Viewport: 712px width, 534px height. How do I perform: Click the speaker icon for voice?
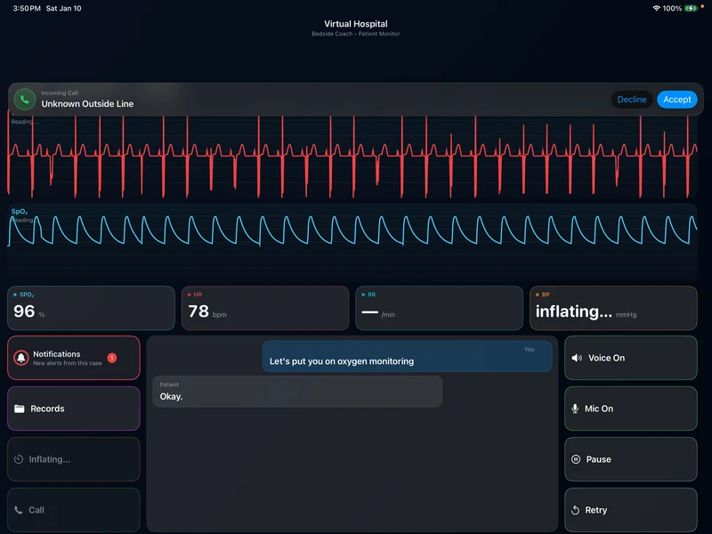[x=577, y=358]
